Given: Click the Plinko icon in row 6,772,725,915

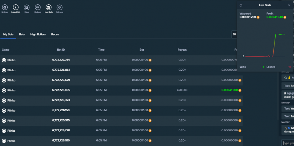Looking at the screenshot, I should pos(4,121).
